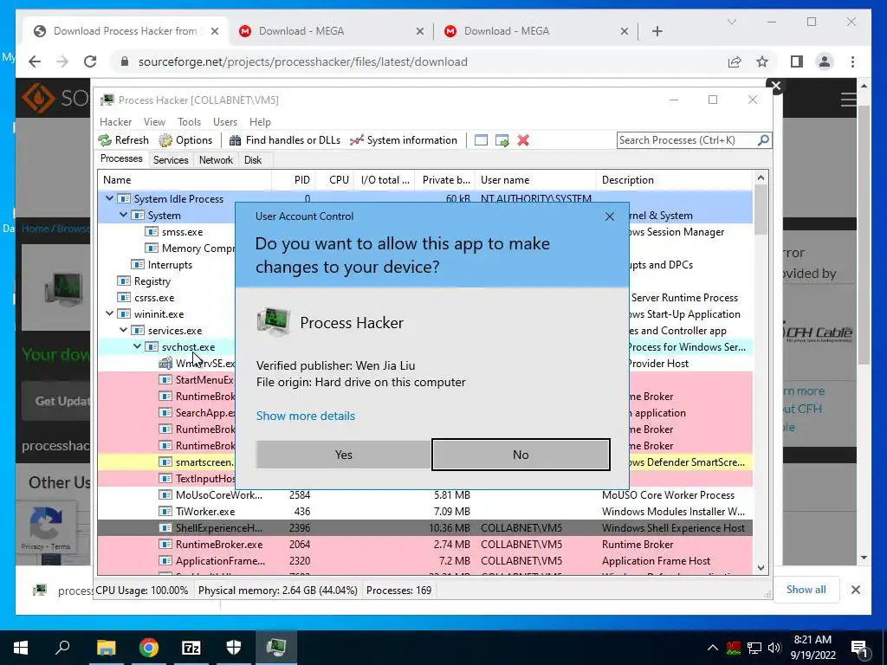Image resolution: width=887 pixels, height=665 pixels.
Task: Collapse the wininit.exe tree node
Action: [109, 313]
